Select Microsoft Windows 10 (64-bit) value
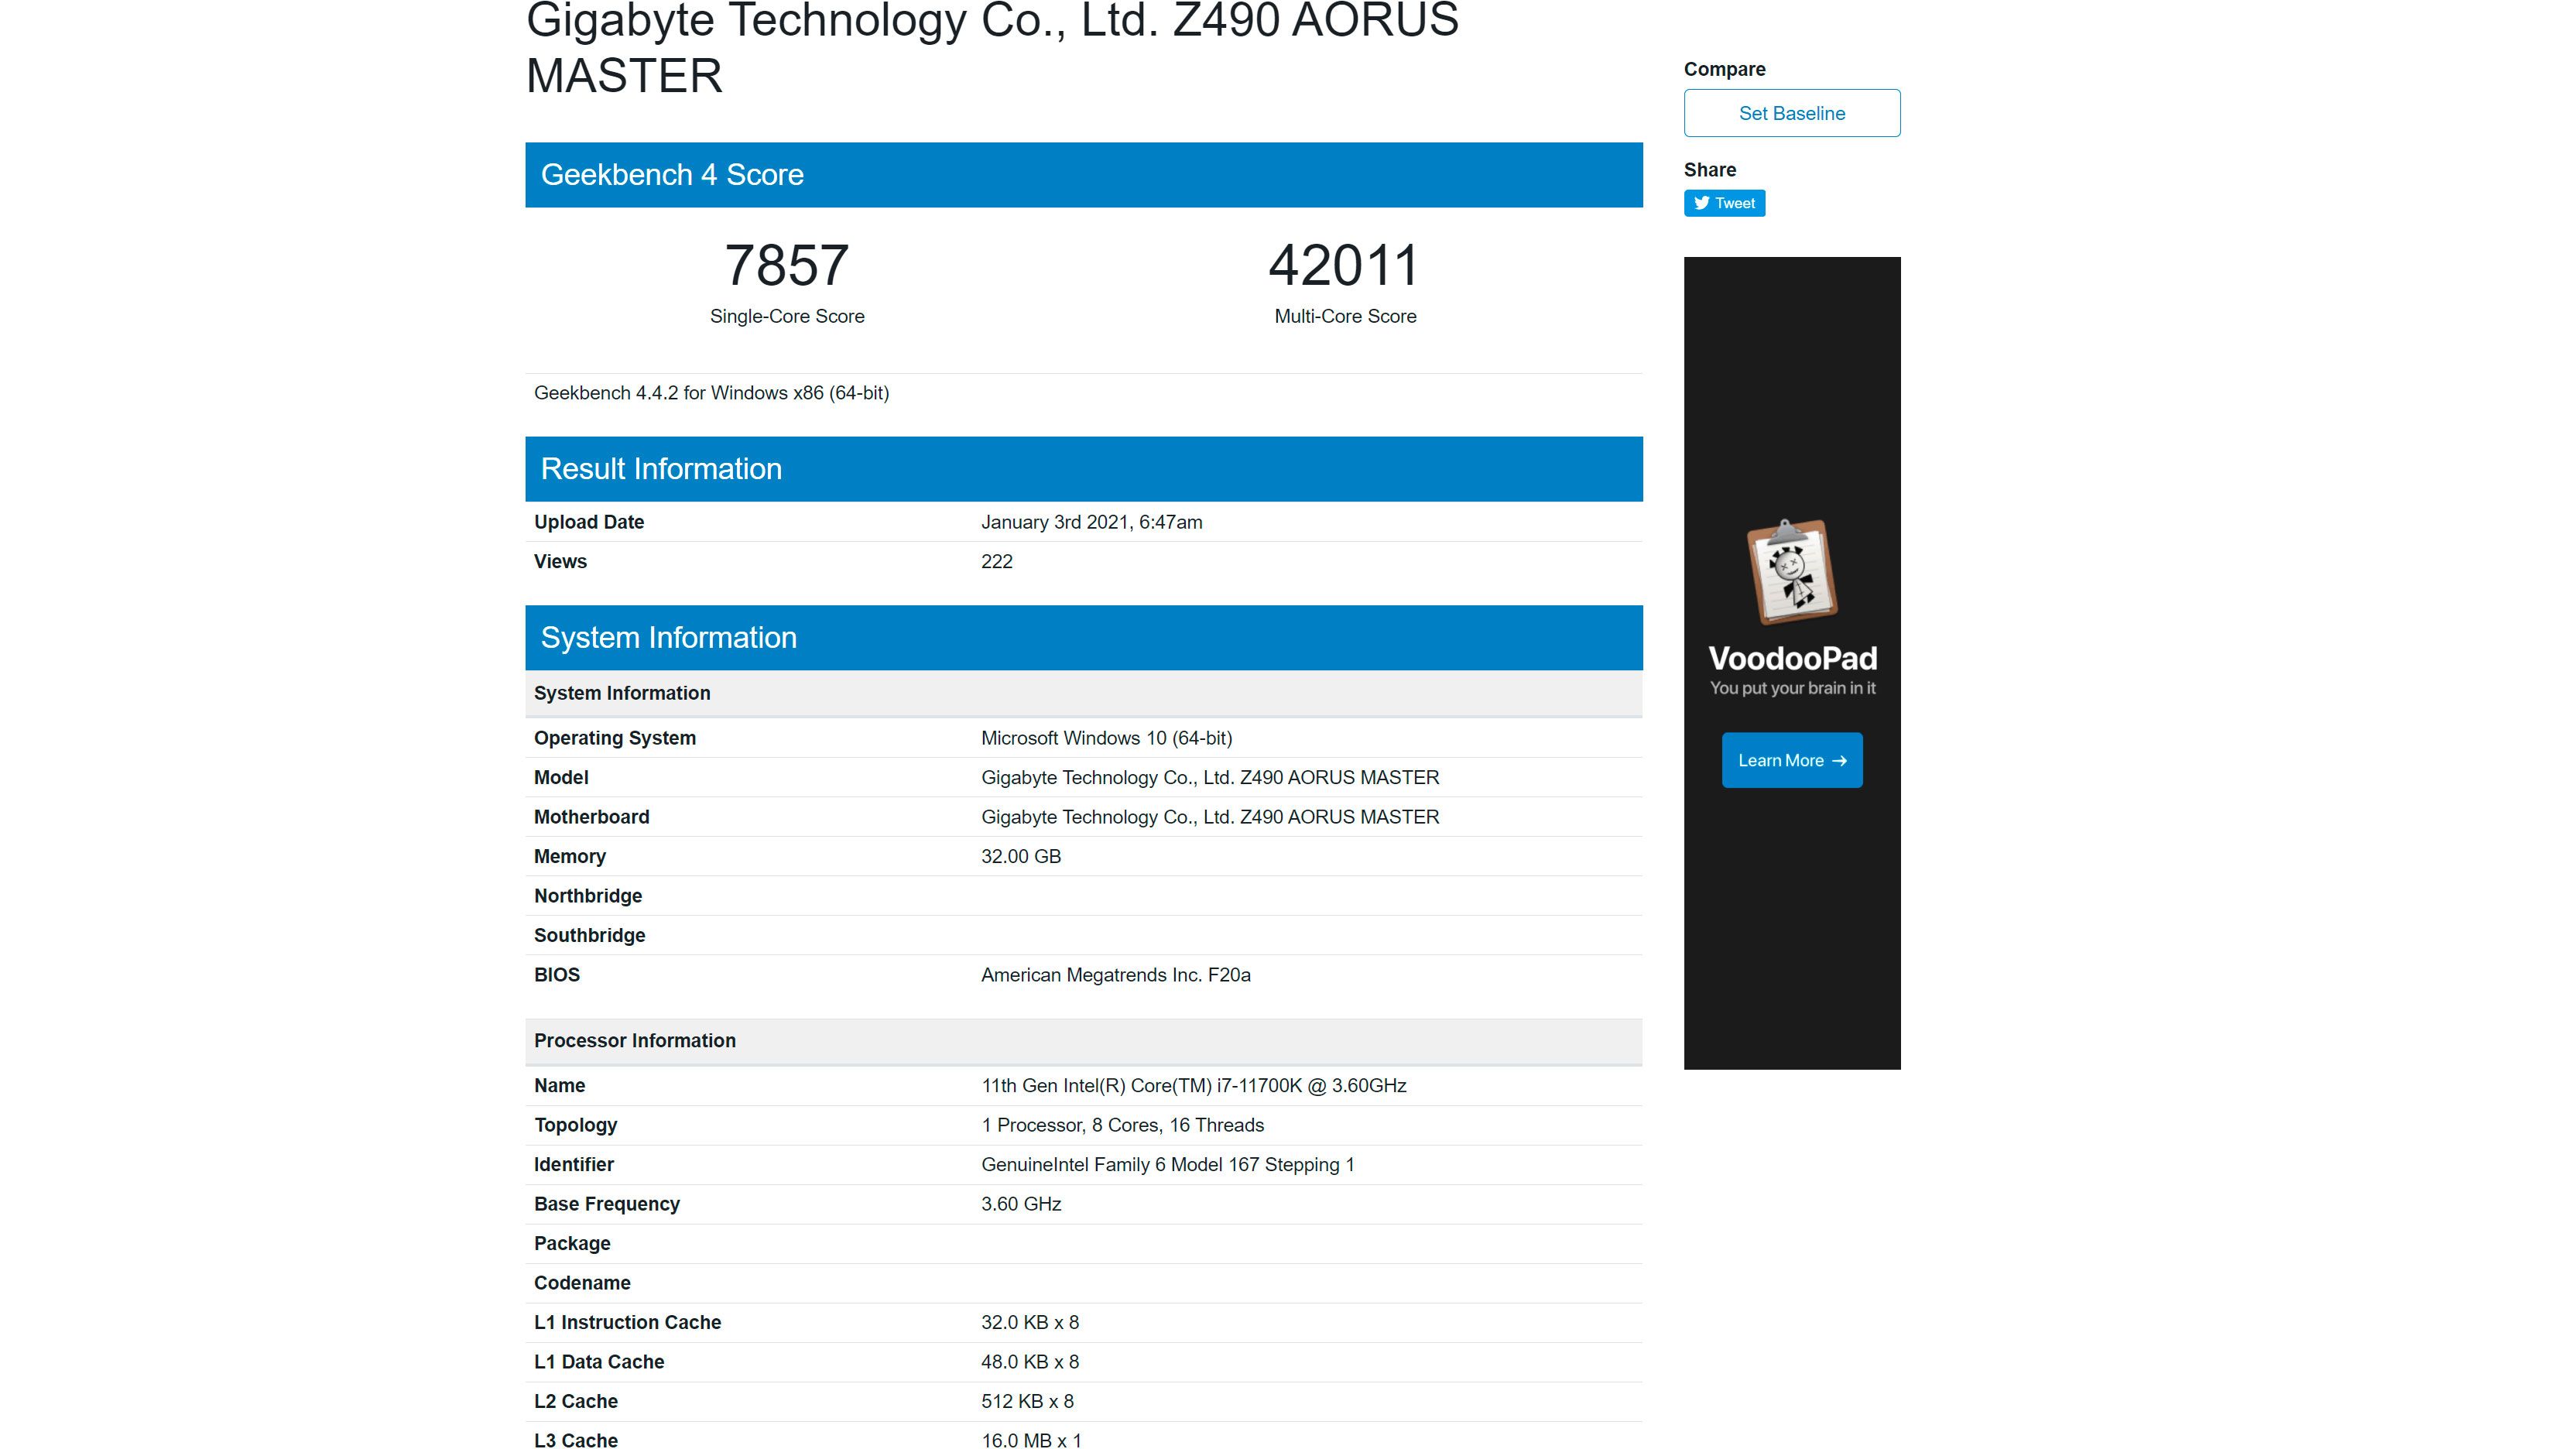The image size is (2576, 1449). coord(1106,738)
